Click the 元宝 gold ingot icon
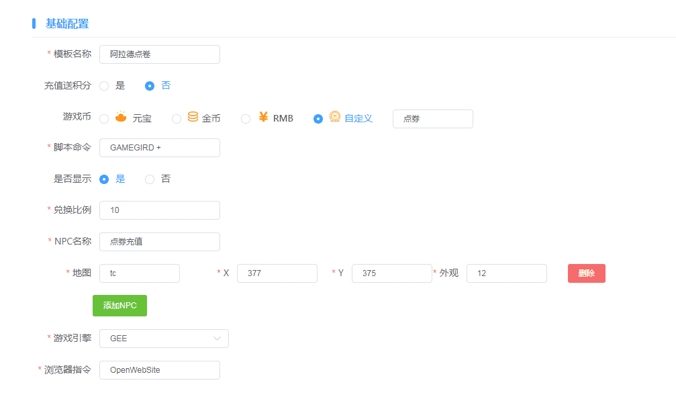 (x=121, y=117)
